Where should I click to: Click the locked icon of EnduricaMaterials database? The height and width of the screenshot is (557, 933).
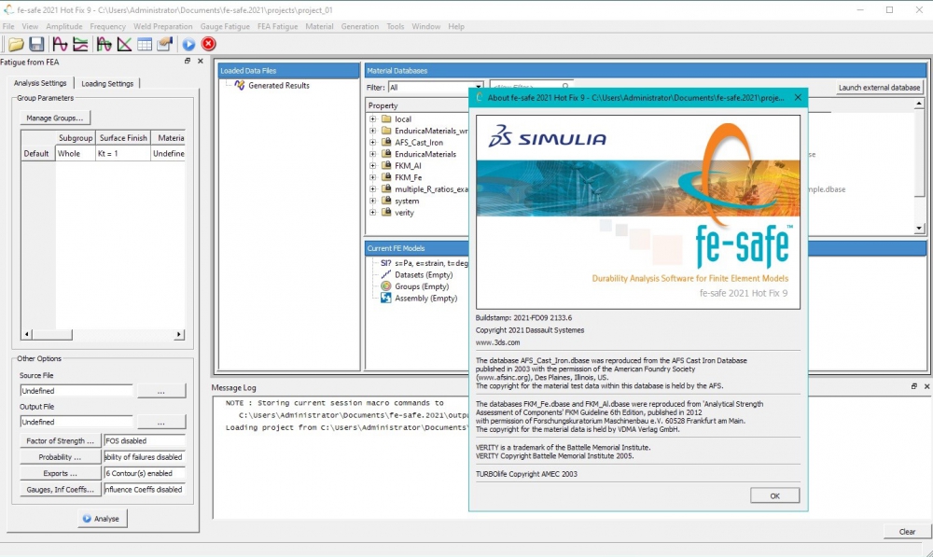click(x=386, y=154)
